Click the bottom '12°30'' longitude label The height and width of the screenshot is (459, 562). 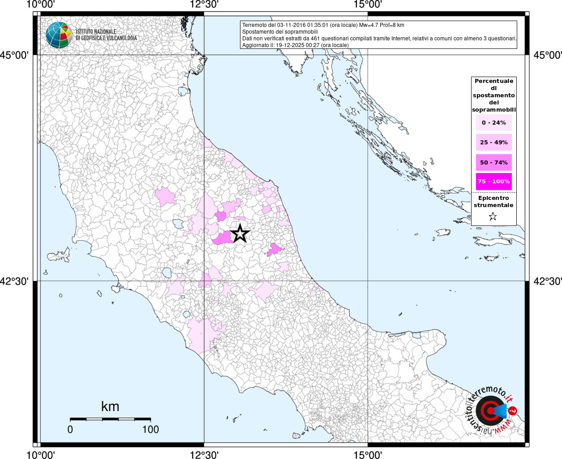point(204,455)
